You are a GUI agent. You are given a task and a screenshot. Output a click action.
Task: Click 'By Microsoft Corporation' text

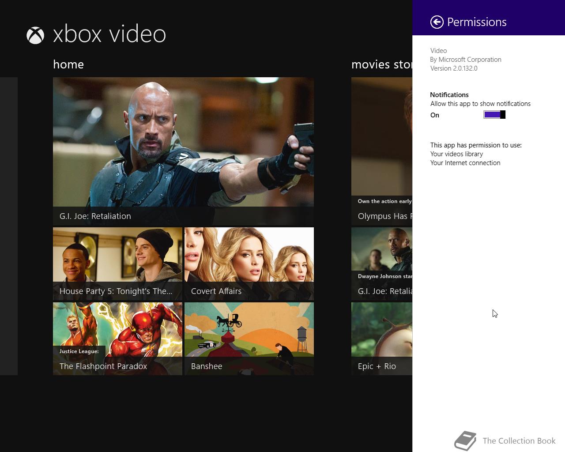(466, 60)
